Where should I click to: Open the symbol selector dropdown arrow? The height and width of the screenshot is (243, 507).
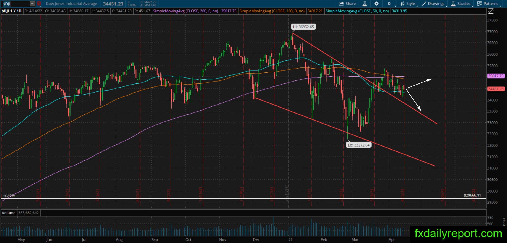coord(32,4)
